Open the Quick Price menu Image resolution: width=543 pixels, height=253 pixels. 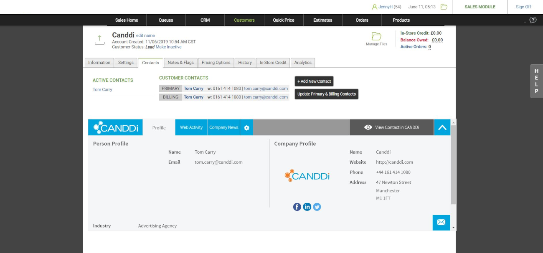(284, 20)
